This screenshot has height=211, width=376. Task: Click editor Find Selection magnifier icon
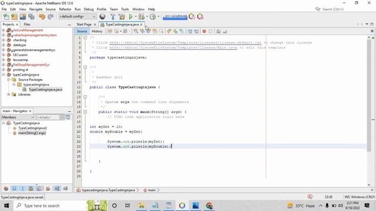[136, 31]
